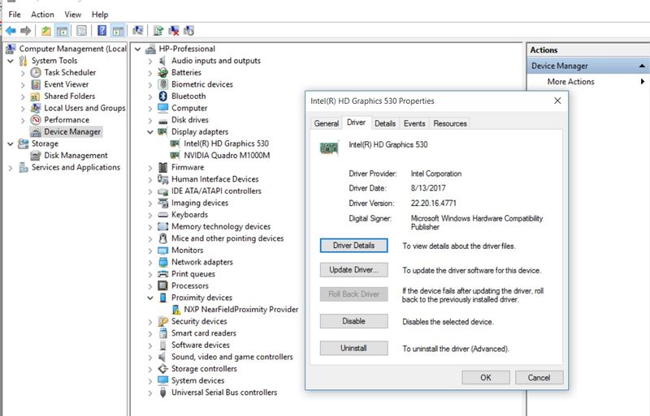Click the NVIDIA Quadro M1000M adapter icon

175,155
